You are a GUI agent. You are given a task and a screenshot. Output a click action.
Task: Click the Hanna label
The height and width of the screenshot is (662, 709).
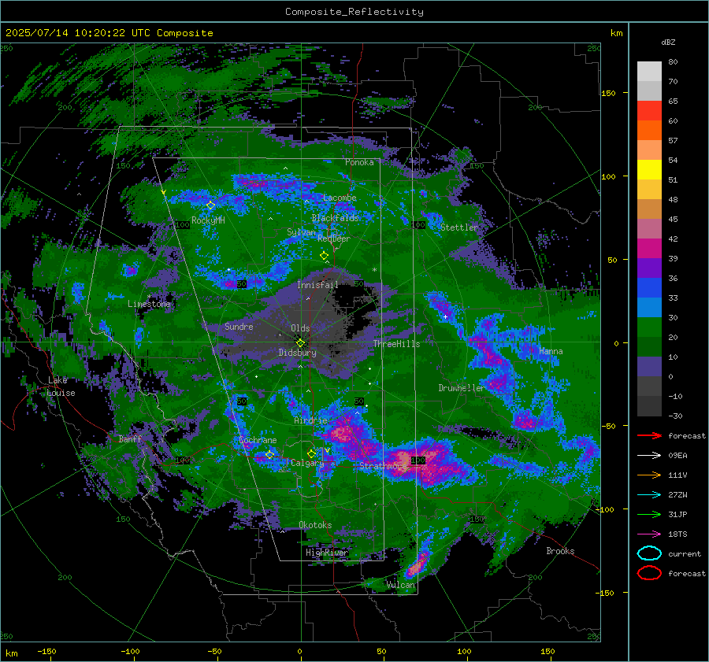tap(551, 351)
